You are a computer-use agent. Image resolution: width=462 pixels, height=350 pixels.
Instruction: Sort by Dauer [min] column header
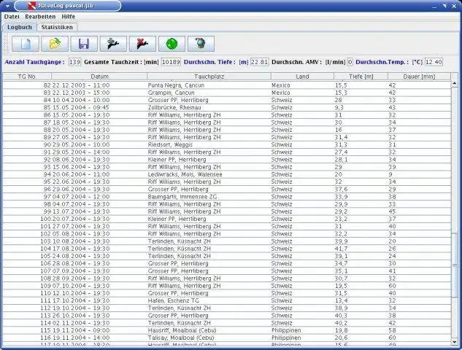pos(419,77)
